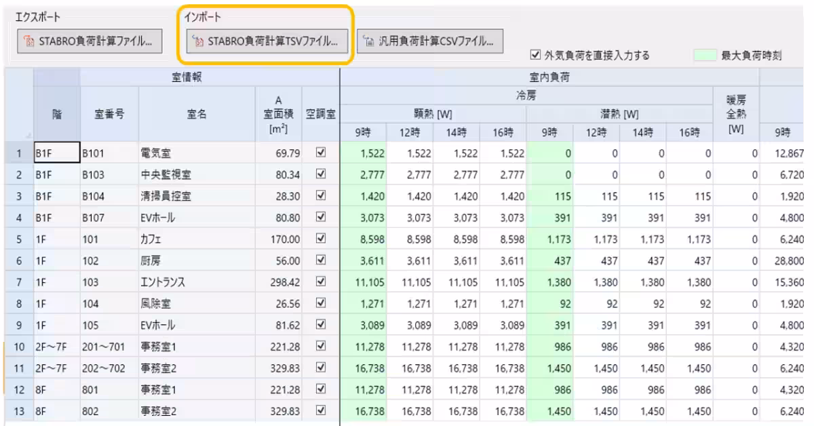The image size is (814, 426).
Task: Select the 室番号 cell 201～701
Action: (109, 346)
